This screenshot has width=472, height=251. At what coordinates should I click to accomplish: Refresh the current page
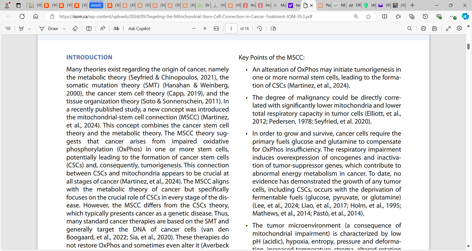22,17
